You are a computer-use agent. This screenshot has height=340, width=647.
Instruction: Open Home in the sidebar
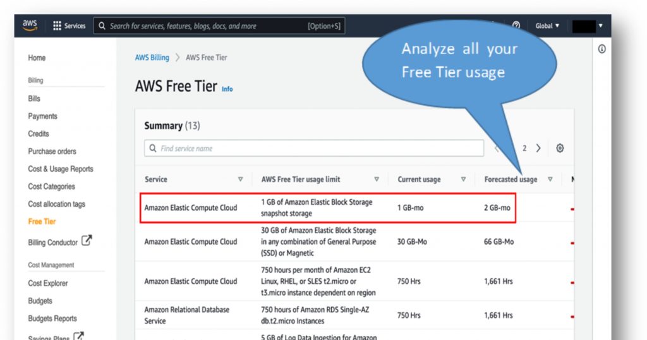pyautogui.click(x=37, y=58)
